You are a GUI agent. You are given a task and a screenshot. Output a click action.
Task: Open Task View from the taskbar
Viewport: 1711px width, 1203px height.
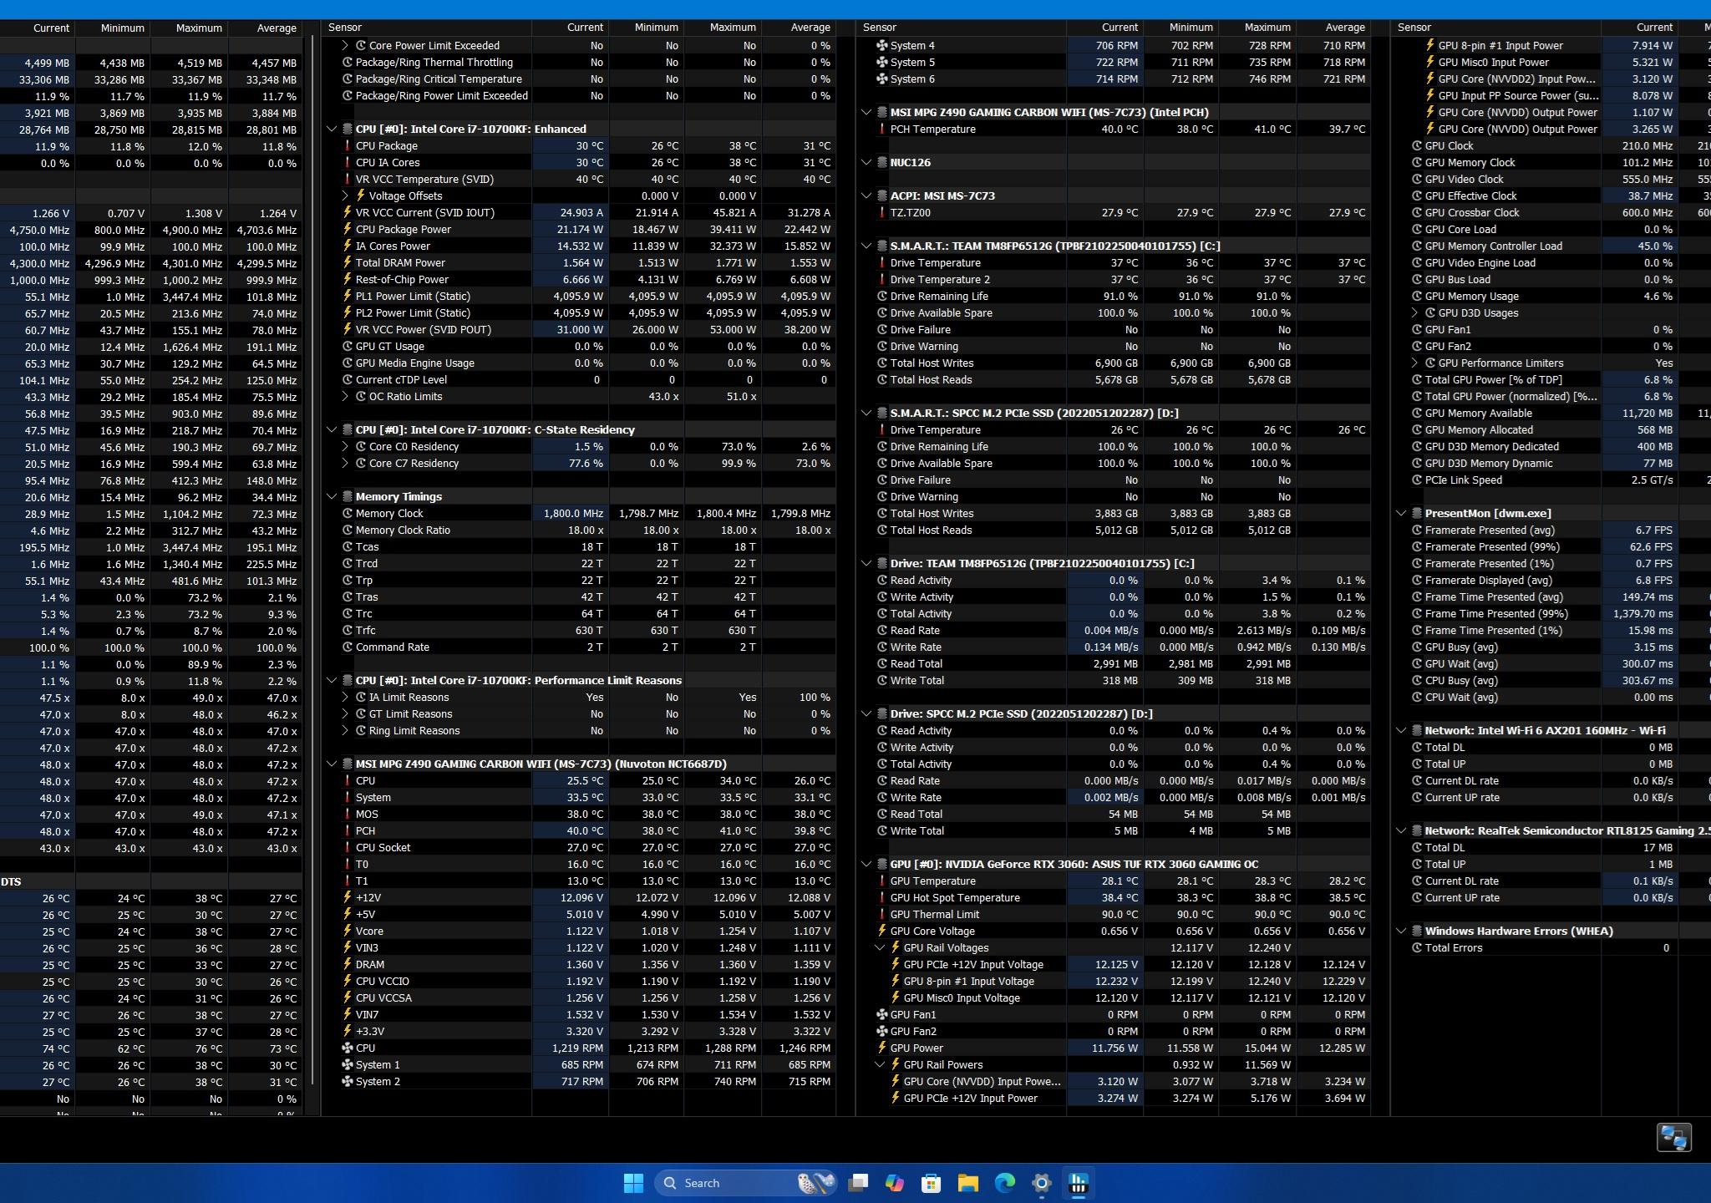click(x=858, y=1182)
